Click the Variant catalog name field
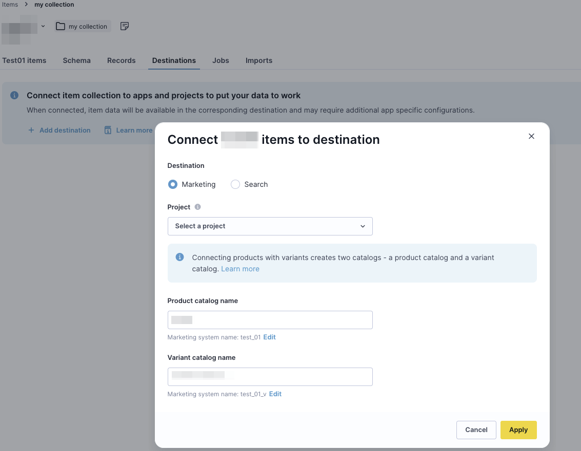Image resolution: width=581 pixels, height=451 pixels. click(x=270, y=377)
